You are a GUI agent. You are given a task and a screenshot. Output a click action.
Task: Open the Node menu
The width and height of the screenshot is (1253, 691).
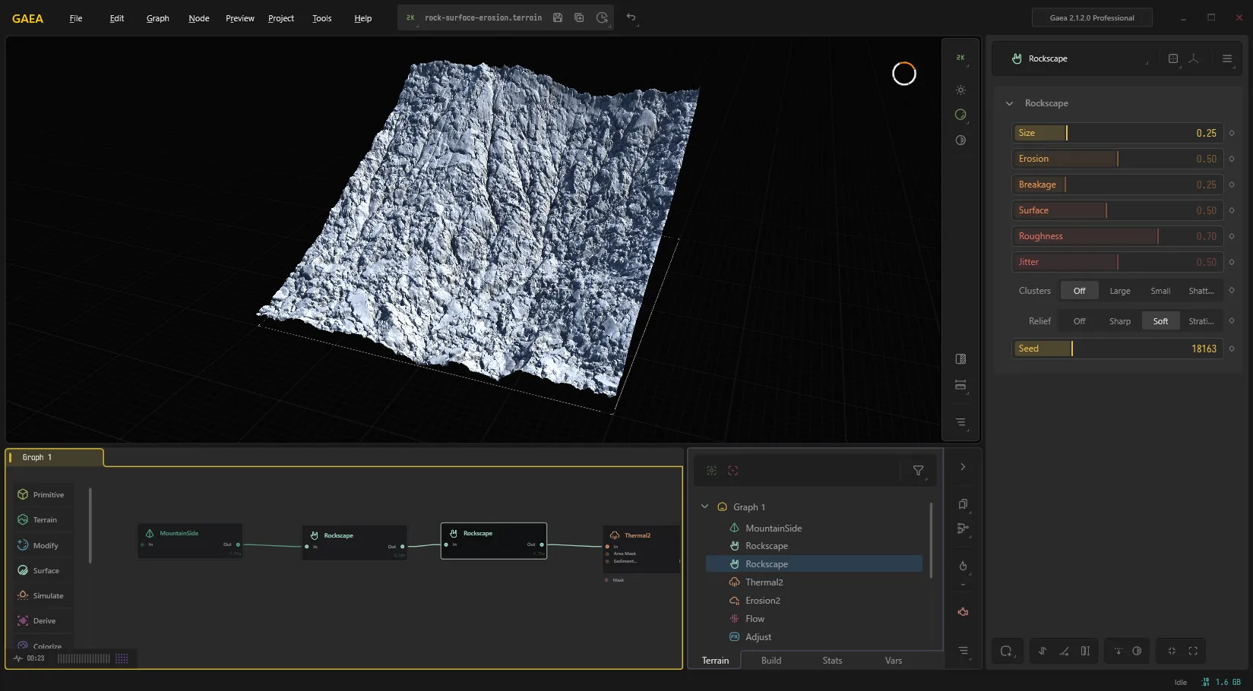[x=199, y=18]
